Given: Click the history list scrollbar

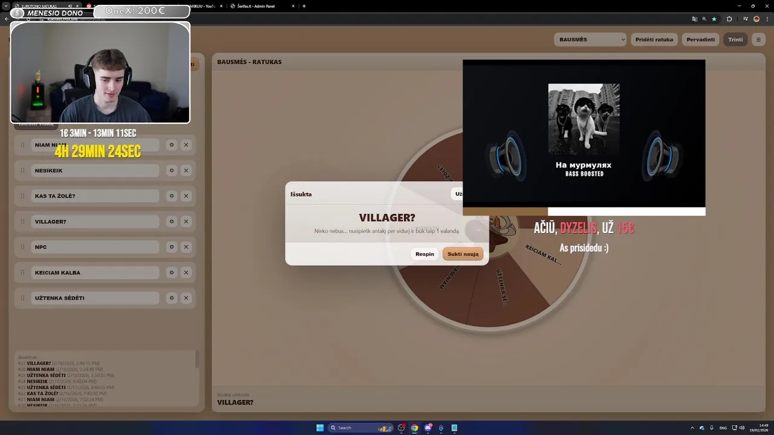Looking at the screenshot, I should (197, 359).
